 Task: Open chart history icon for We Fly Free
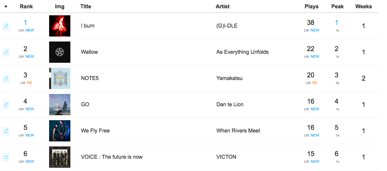coord(6,131)
